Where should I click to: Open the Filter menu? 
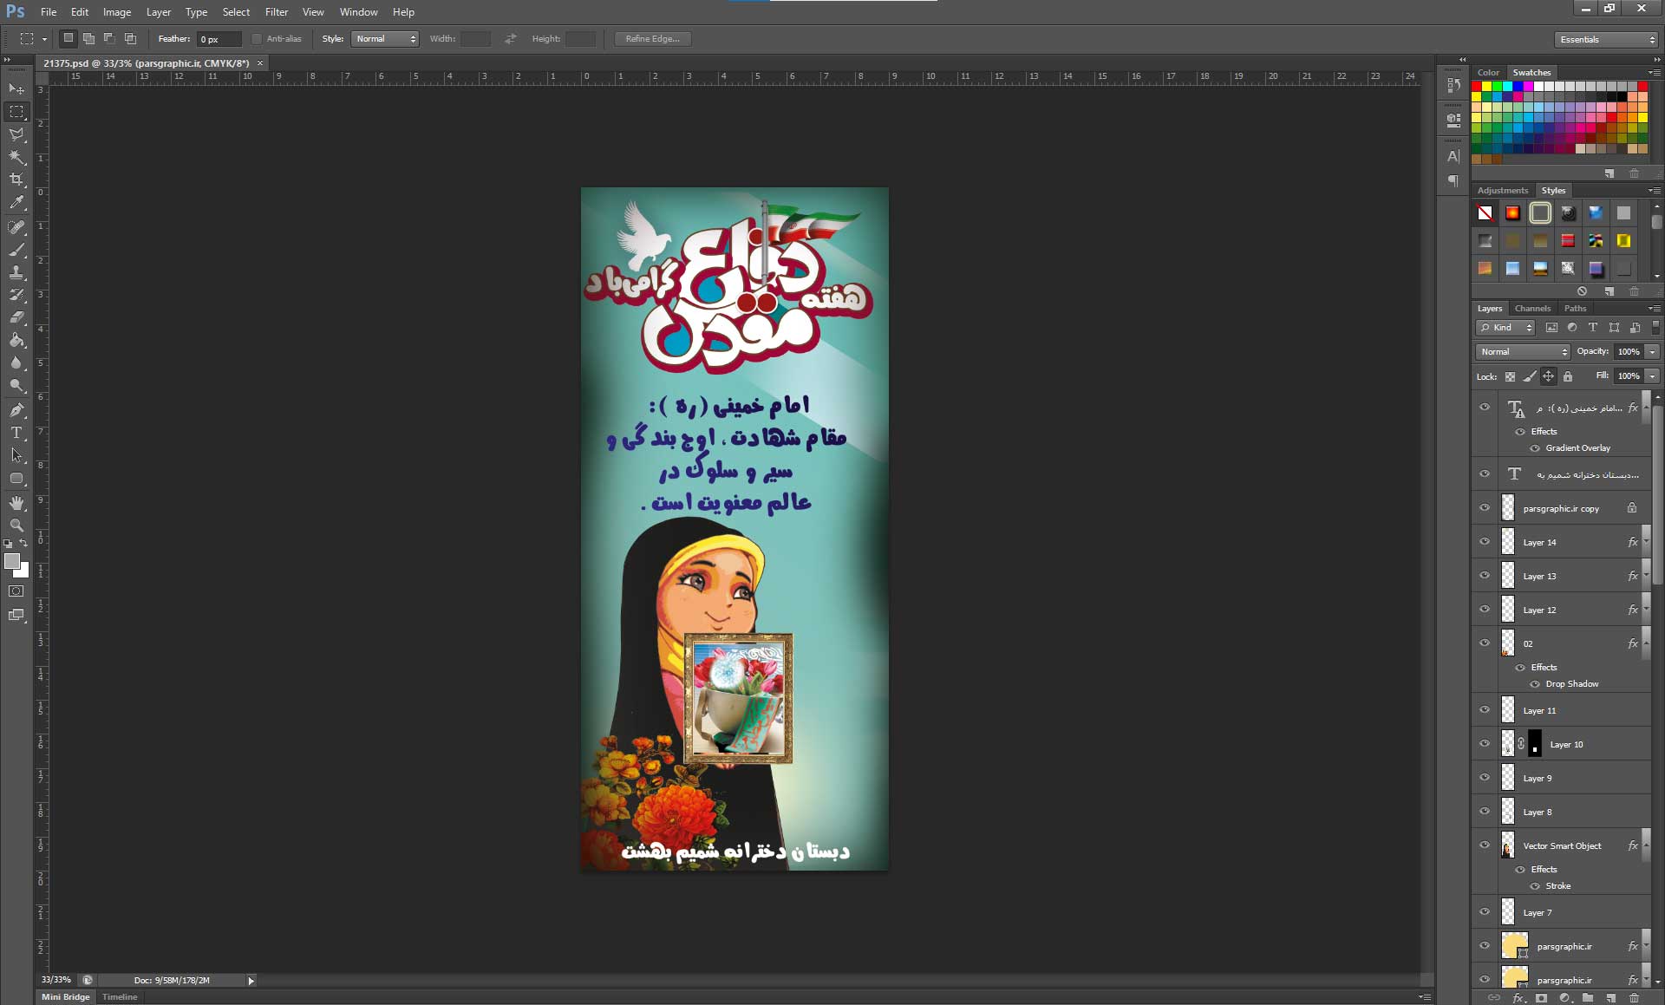coord(277,12)
